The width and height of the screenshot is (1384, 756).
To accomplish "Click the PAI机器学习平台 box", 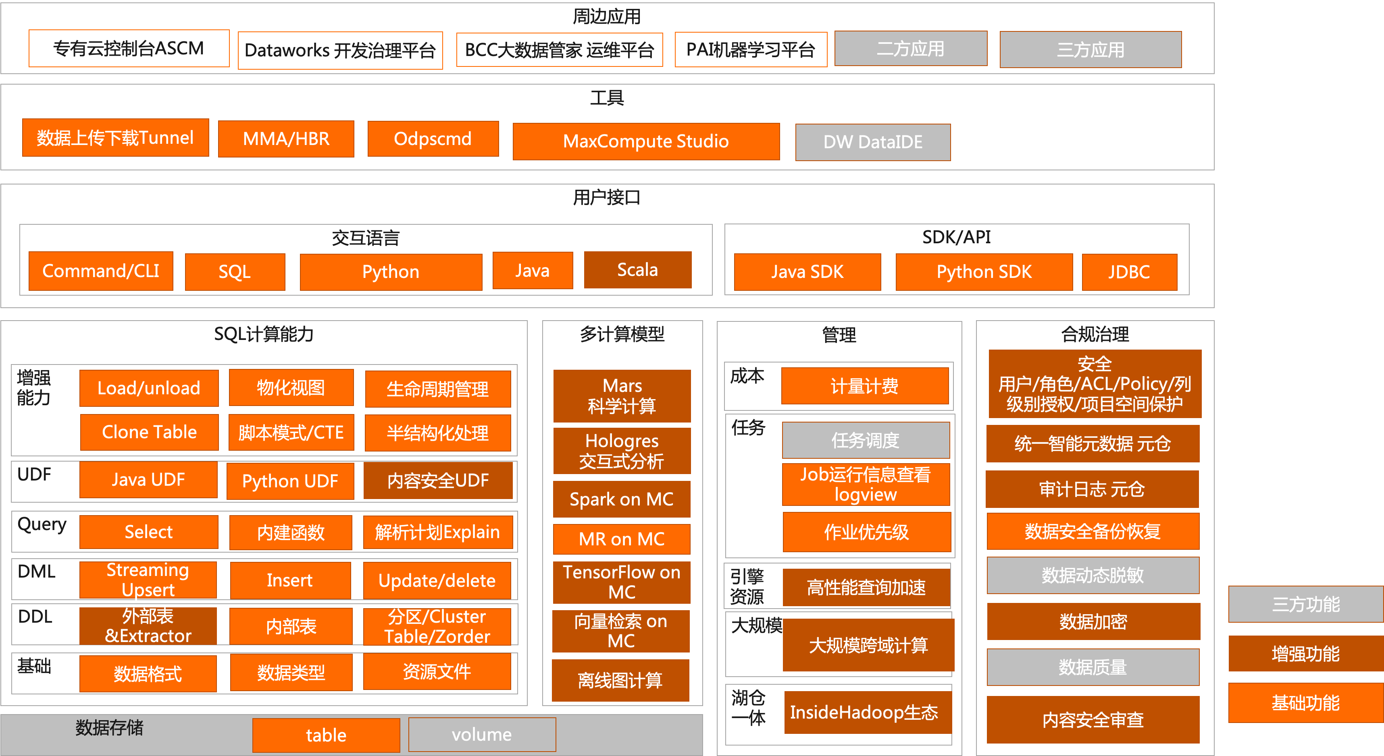I will coord(751,50).
